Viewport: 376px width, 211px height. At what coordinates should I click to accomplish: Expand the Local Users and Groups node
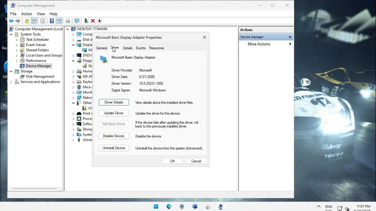pyautogui.click(x=17, y=55)
